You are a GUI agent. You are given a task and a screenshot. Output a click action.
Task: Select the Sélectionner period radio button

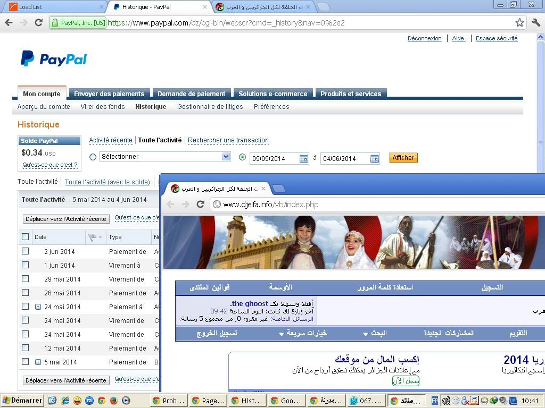[x=93, y=157]
